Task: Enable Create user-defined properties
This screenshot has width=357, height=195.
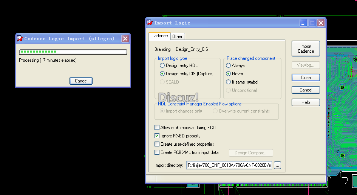Action: (184, 144)
